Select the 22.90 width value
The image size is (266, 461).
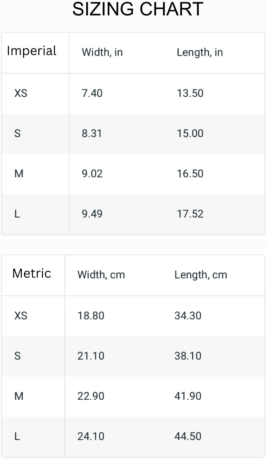pos(91,396)
